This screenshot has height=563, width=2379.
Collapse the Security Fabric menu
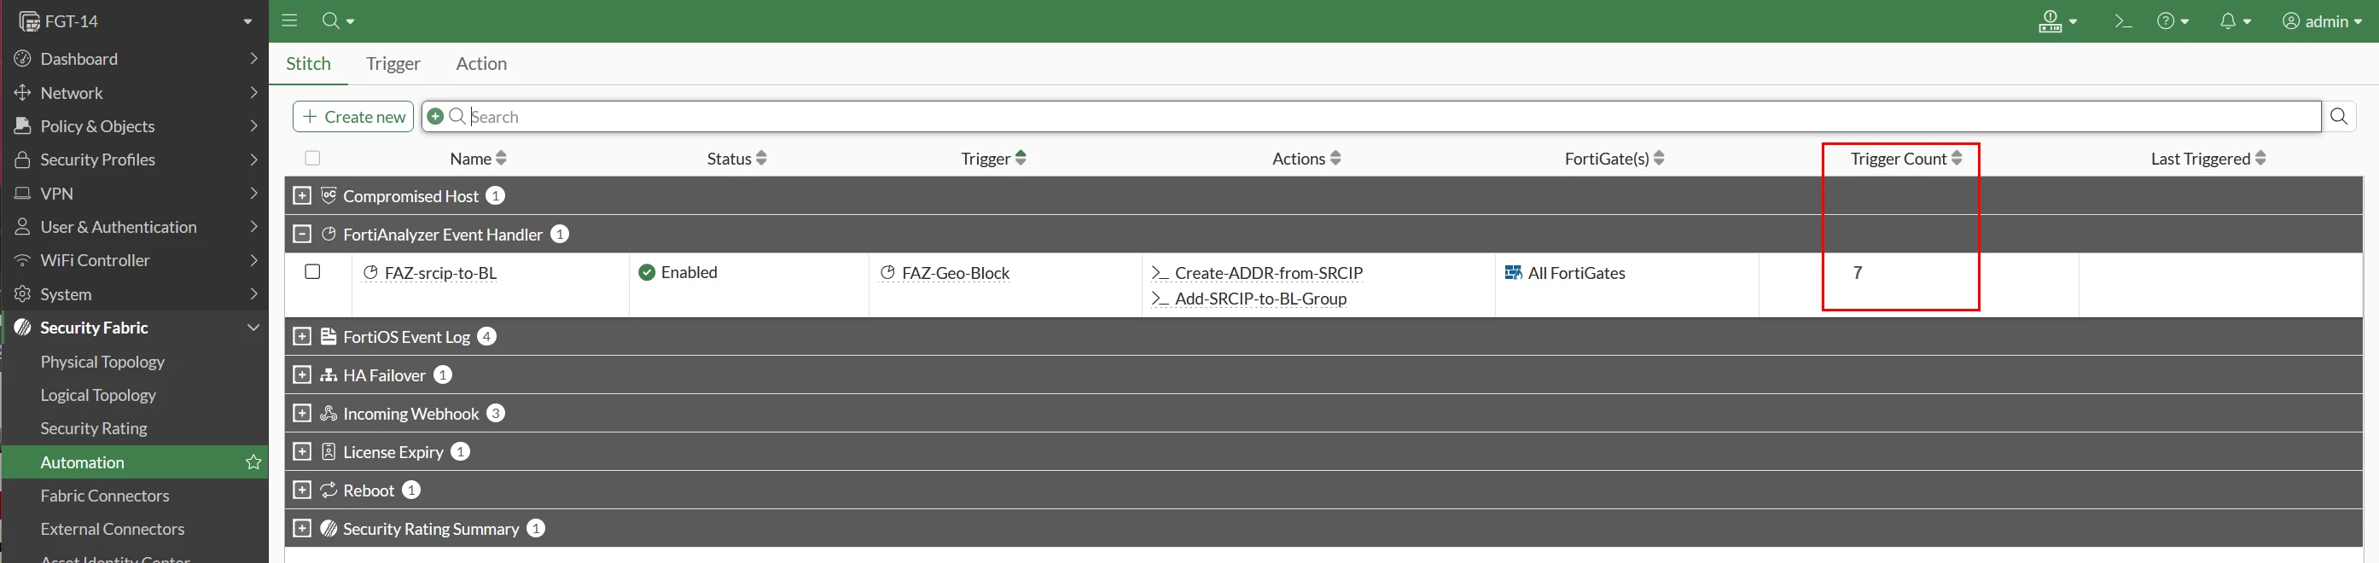(136, 328)
